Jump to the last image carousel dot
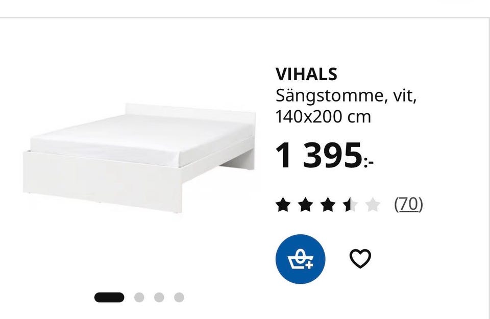The image size is (490, 319). pyautogui.click(x=179, y=298)
